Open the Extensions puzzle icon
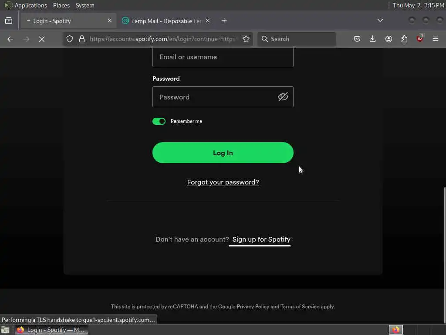446x335 pixels. pyautogui.click(x=404, y=39)
